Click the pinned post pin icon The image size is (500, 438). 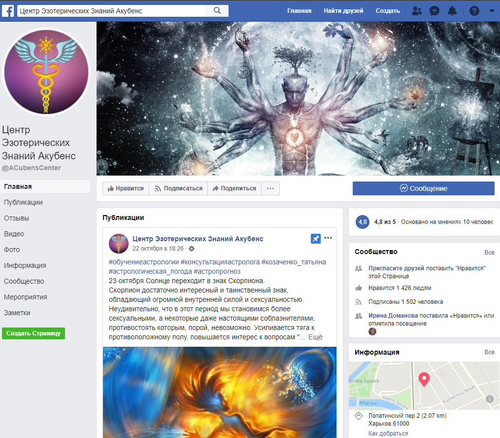click(x=316, y=239)
